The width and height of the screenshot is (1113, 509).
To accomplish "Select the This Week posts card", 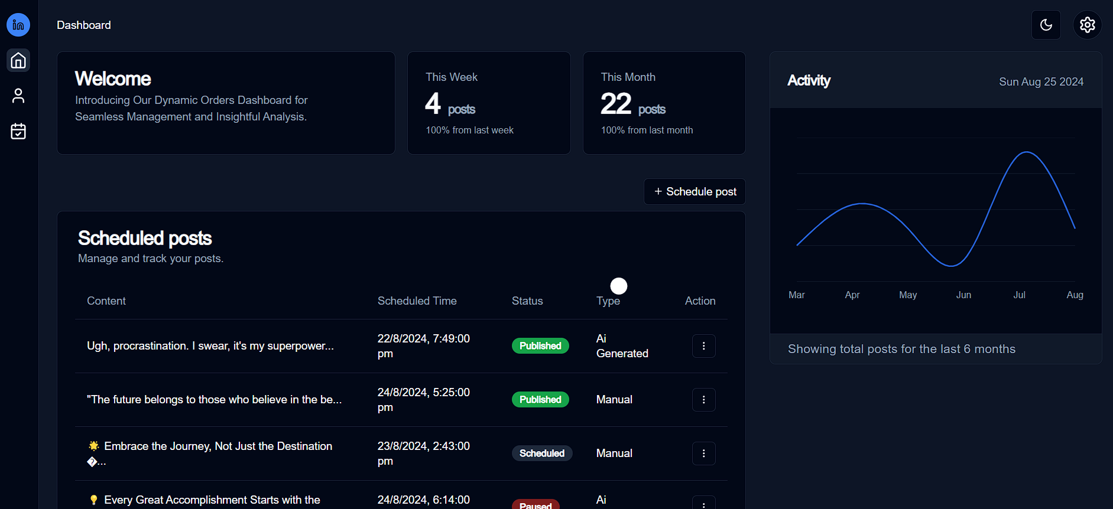I will [489, 103].
